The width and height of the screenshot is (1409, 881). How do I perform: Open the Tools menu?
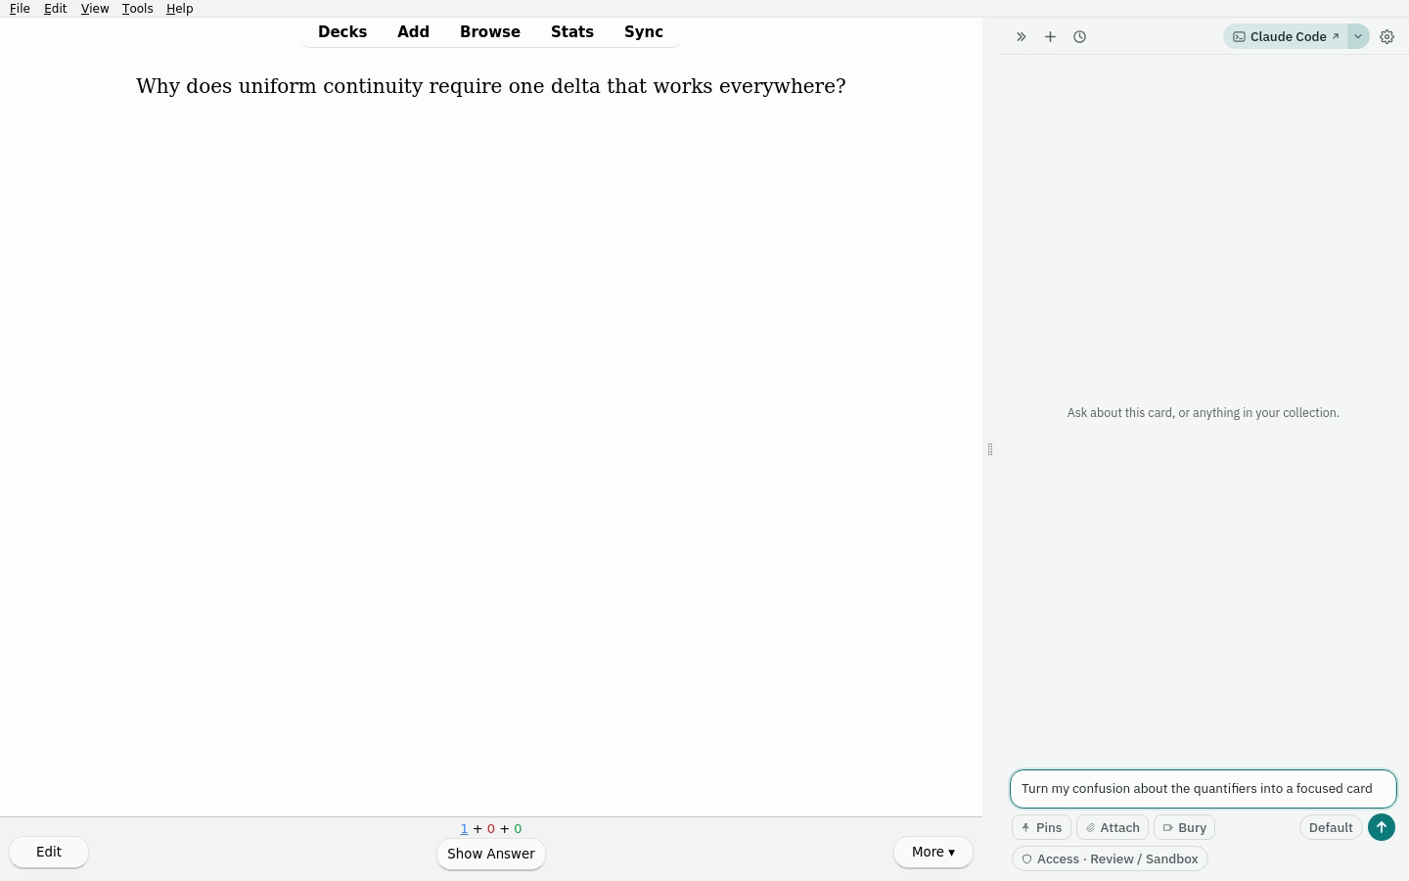[137, 8]
